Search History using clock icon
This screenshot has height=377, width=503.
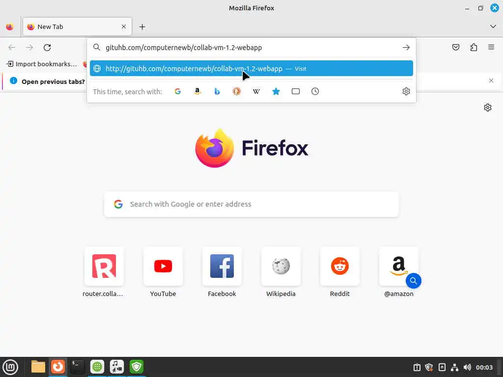[315, 91]
